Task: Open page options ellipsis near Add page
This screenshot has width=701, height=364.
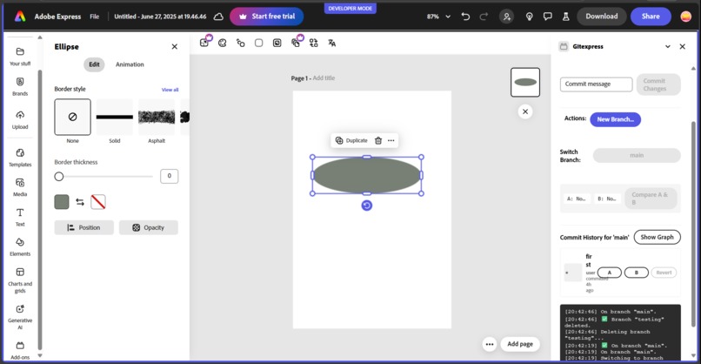Action: coord(490,344)
